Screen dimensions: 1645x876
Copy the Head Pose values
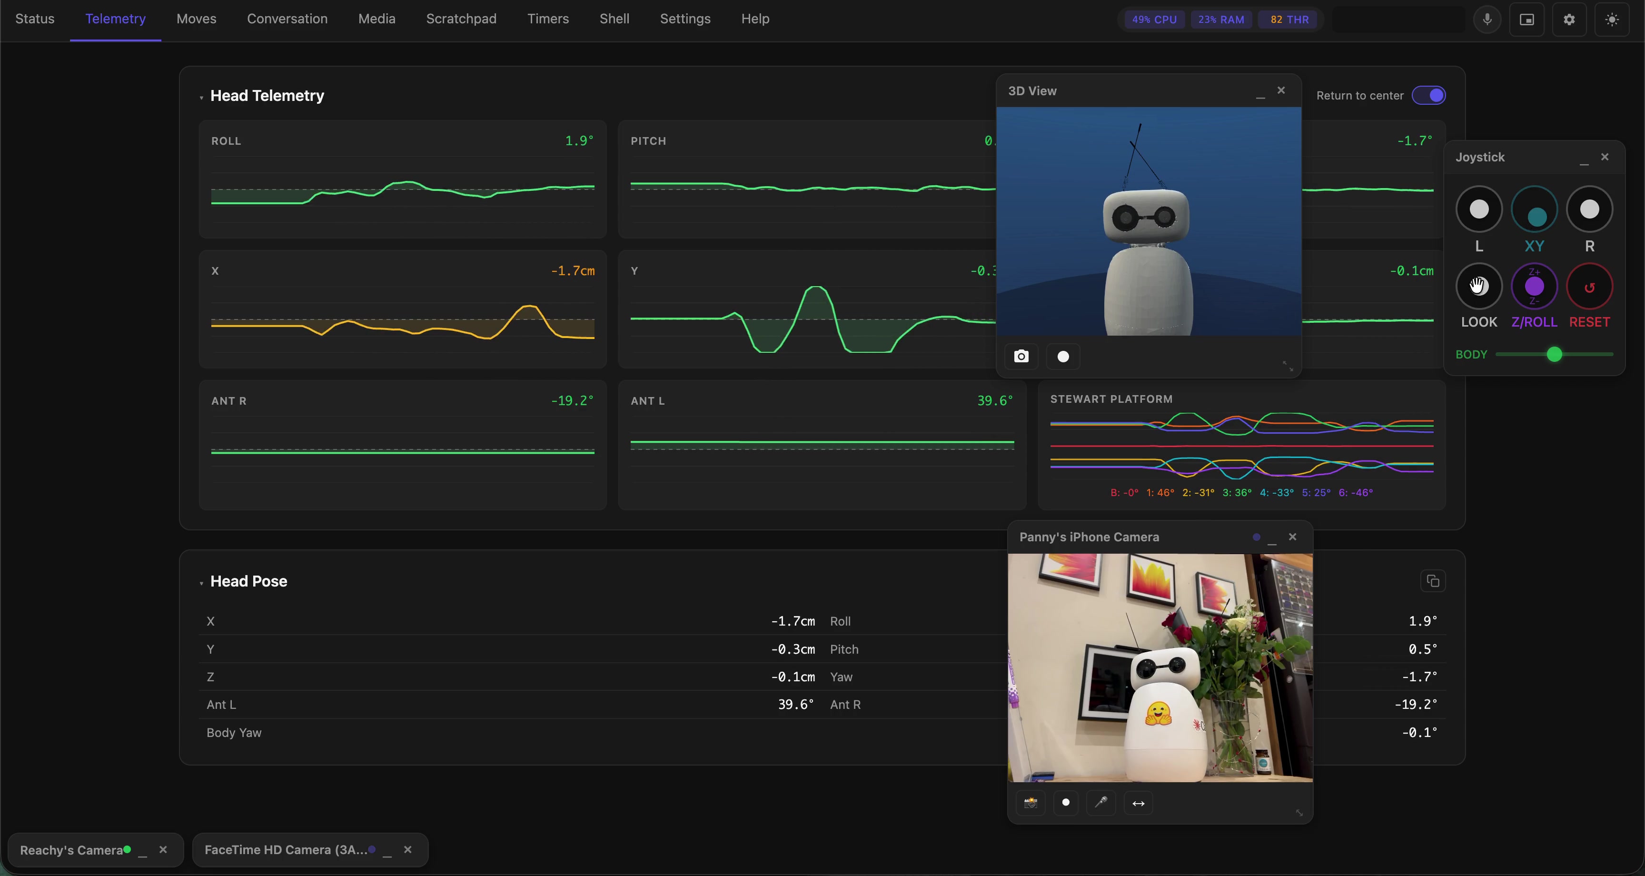[1433, 581]
